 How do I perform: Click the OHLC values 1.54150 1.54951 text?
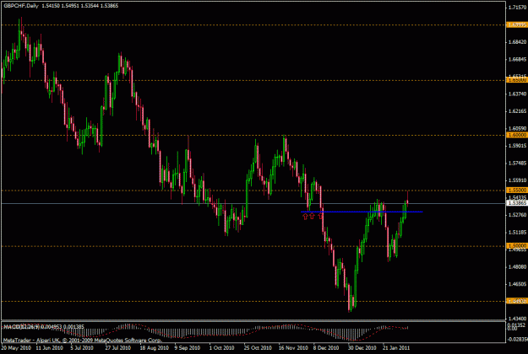pos(60,6)
